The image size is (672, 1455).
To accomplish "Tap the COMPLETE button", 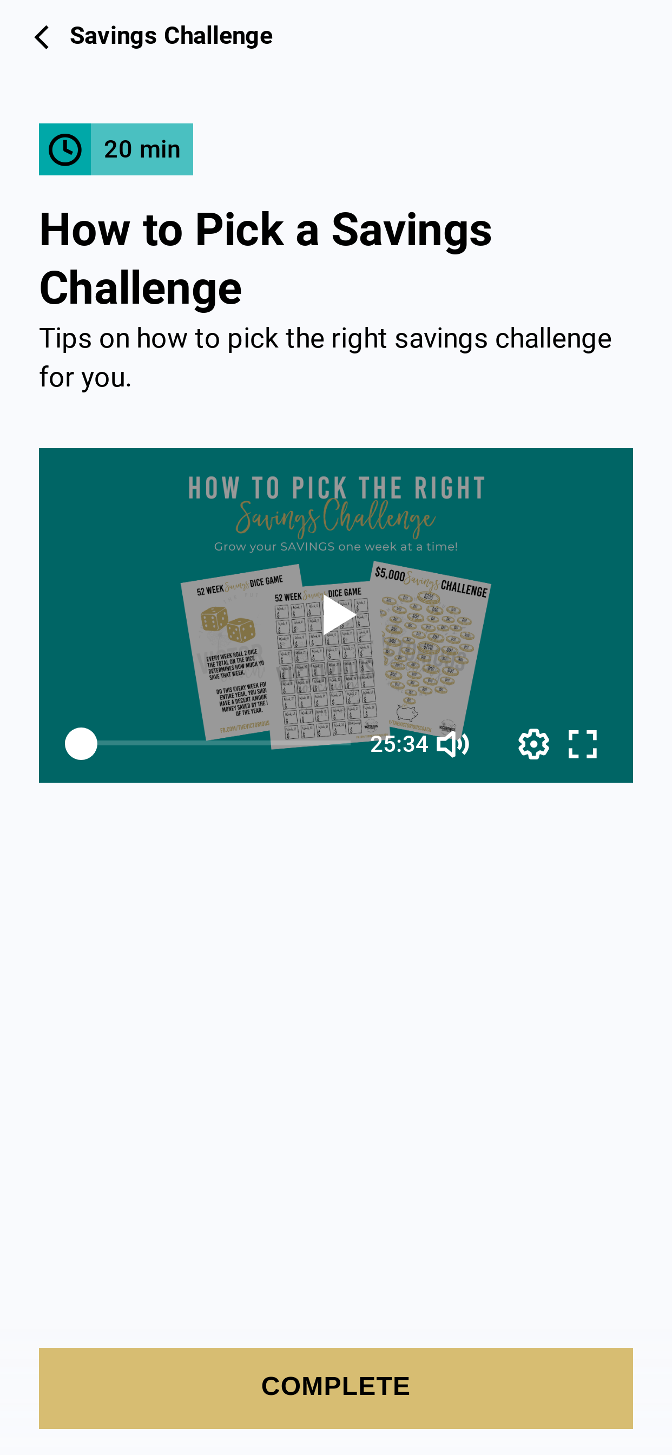I will (336, 1388).
